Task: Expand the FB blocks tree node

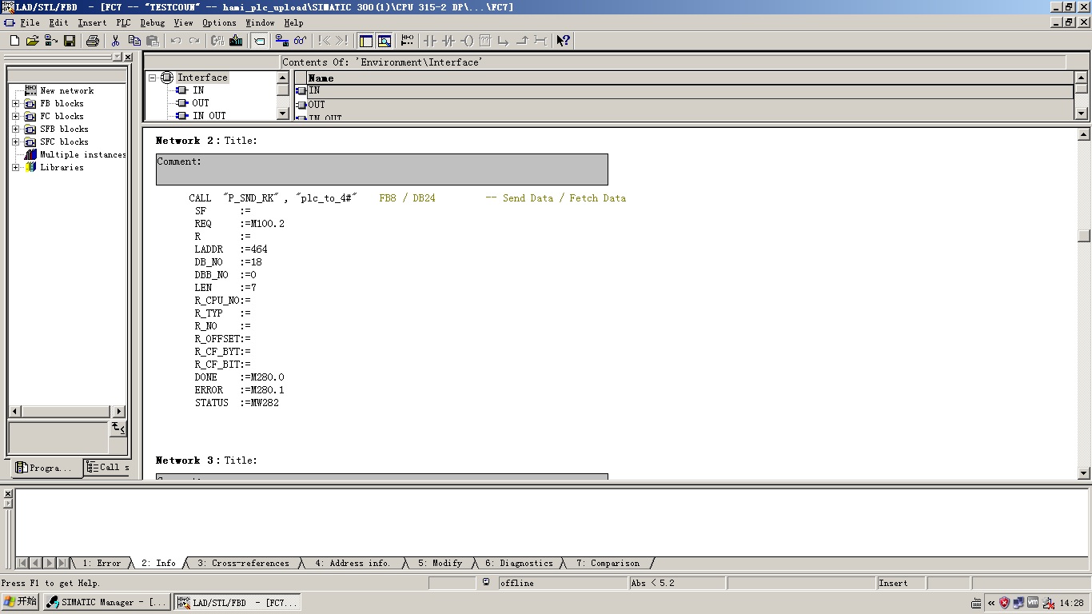Action: [x=15, y=104]
